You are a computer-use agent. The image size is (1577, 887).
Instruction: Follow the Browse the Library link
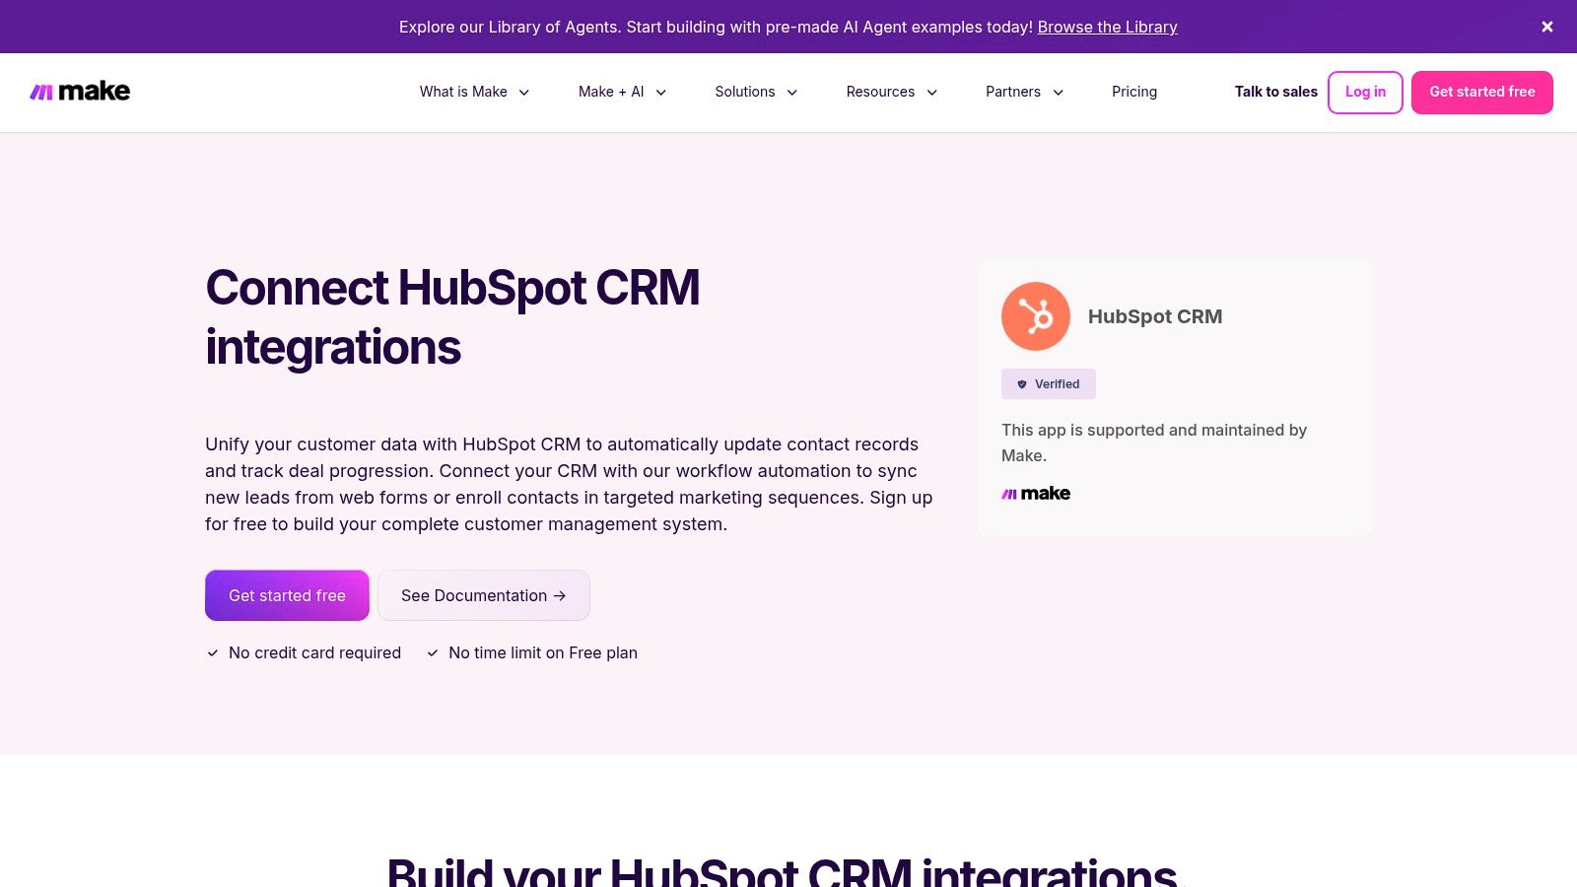(1107, 27)
